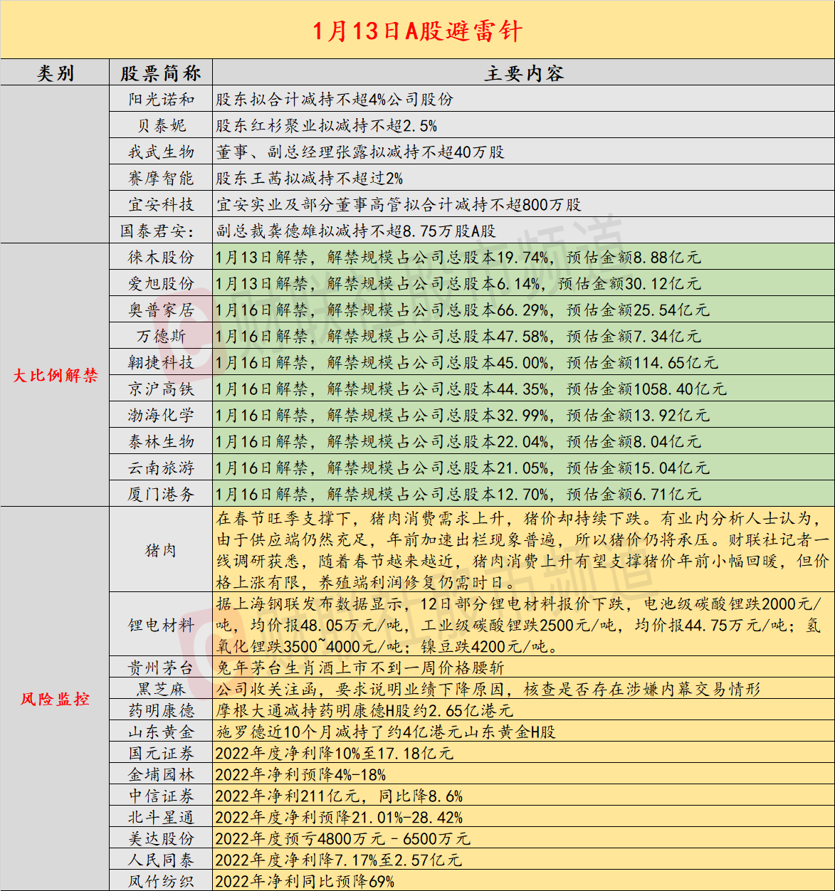Click the stock name 阳光诺和
Screen dimensions: 835x891
[161, 99]
